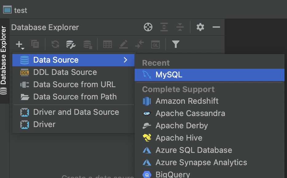Click the Deactivate data source icon
This screenshot has width=287, height=178.
[x=88, y=44]
